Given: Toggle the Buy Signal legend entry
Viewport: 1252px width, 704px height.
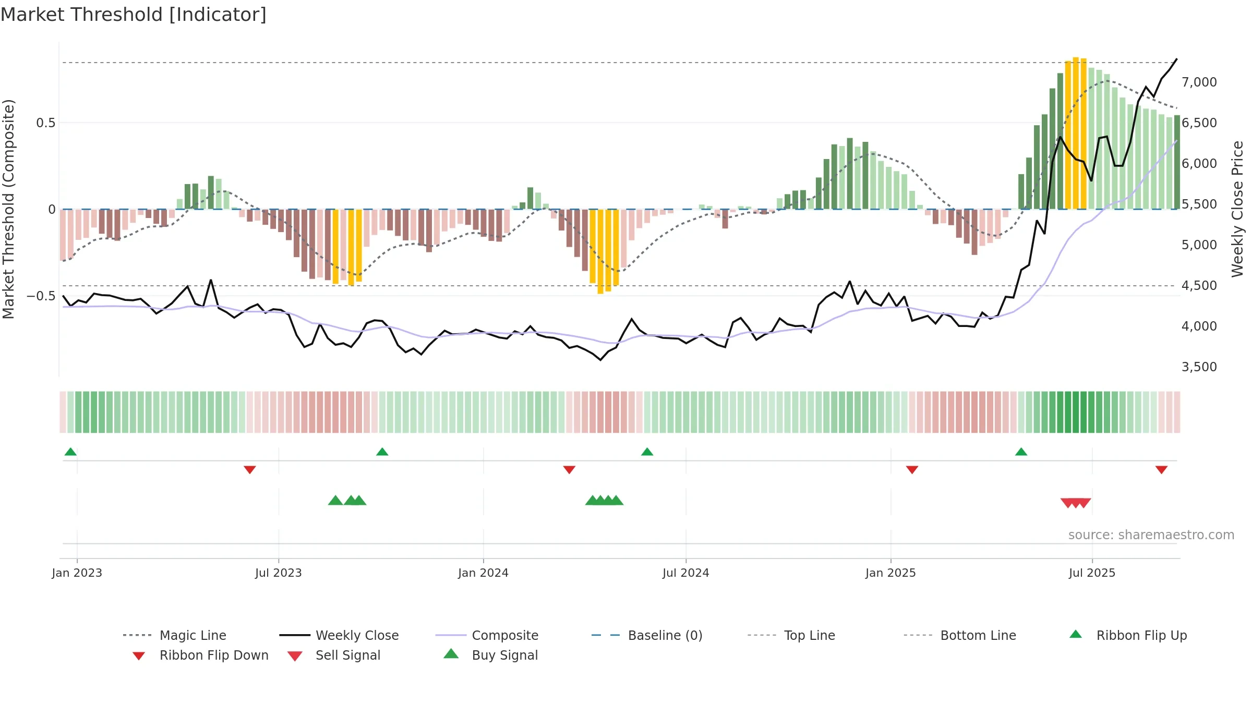Looking at the screenshot, I should [490, 655].
